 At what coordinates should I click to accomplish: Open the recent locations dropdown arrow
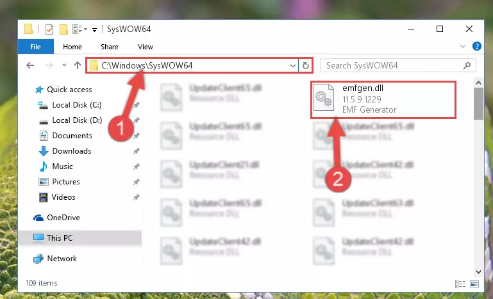click(x=65, y=65)
